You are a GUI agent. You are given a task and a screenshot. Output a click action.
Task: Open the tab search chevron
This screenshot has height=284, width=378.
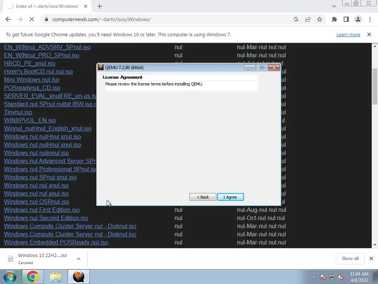(x=334, y=6)
